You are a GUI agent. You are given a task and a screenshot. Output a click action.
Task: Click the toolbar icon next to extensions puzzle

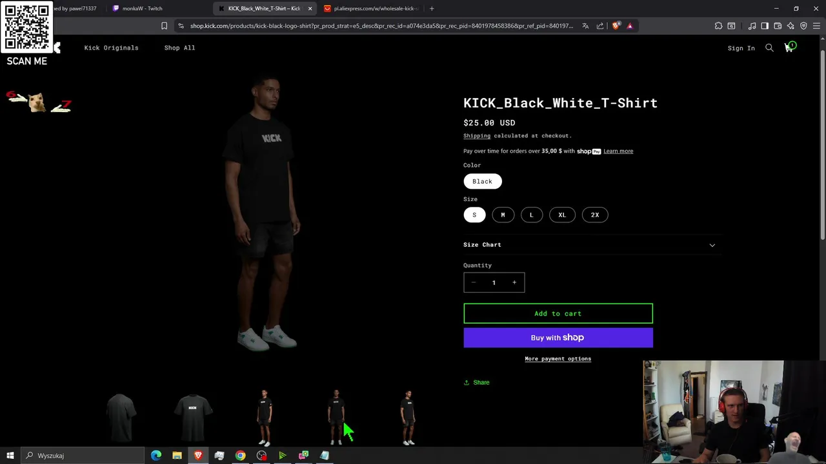(731, 26)
